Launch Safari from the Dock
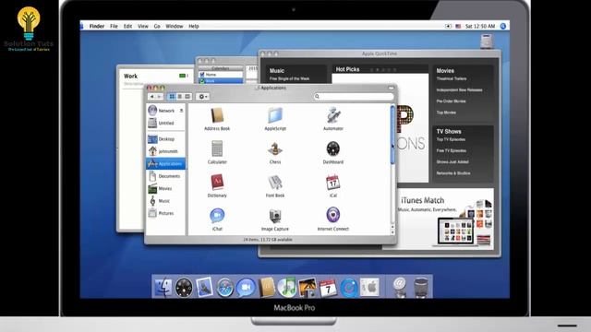591x332 pixels. coord(225,288)
